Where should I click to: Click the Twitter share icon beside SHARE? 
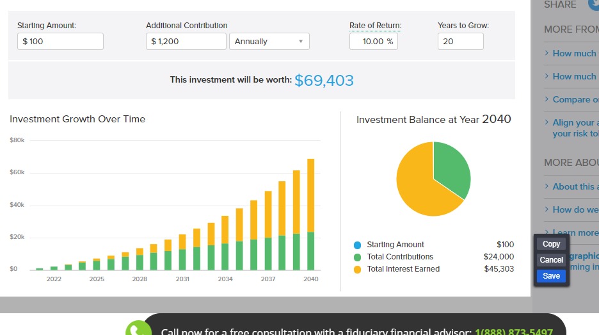coord(595,4)
